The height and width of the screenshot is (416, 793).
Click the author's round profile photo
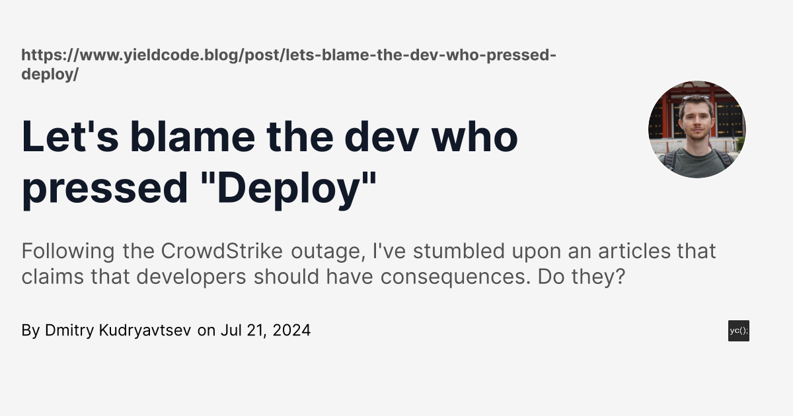pos(697,129)
